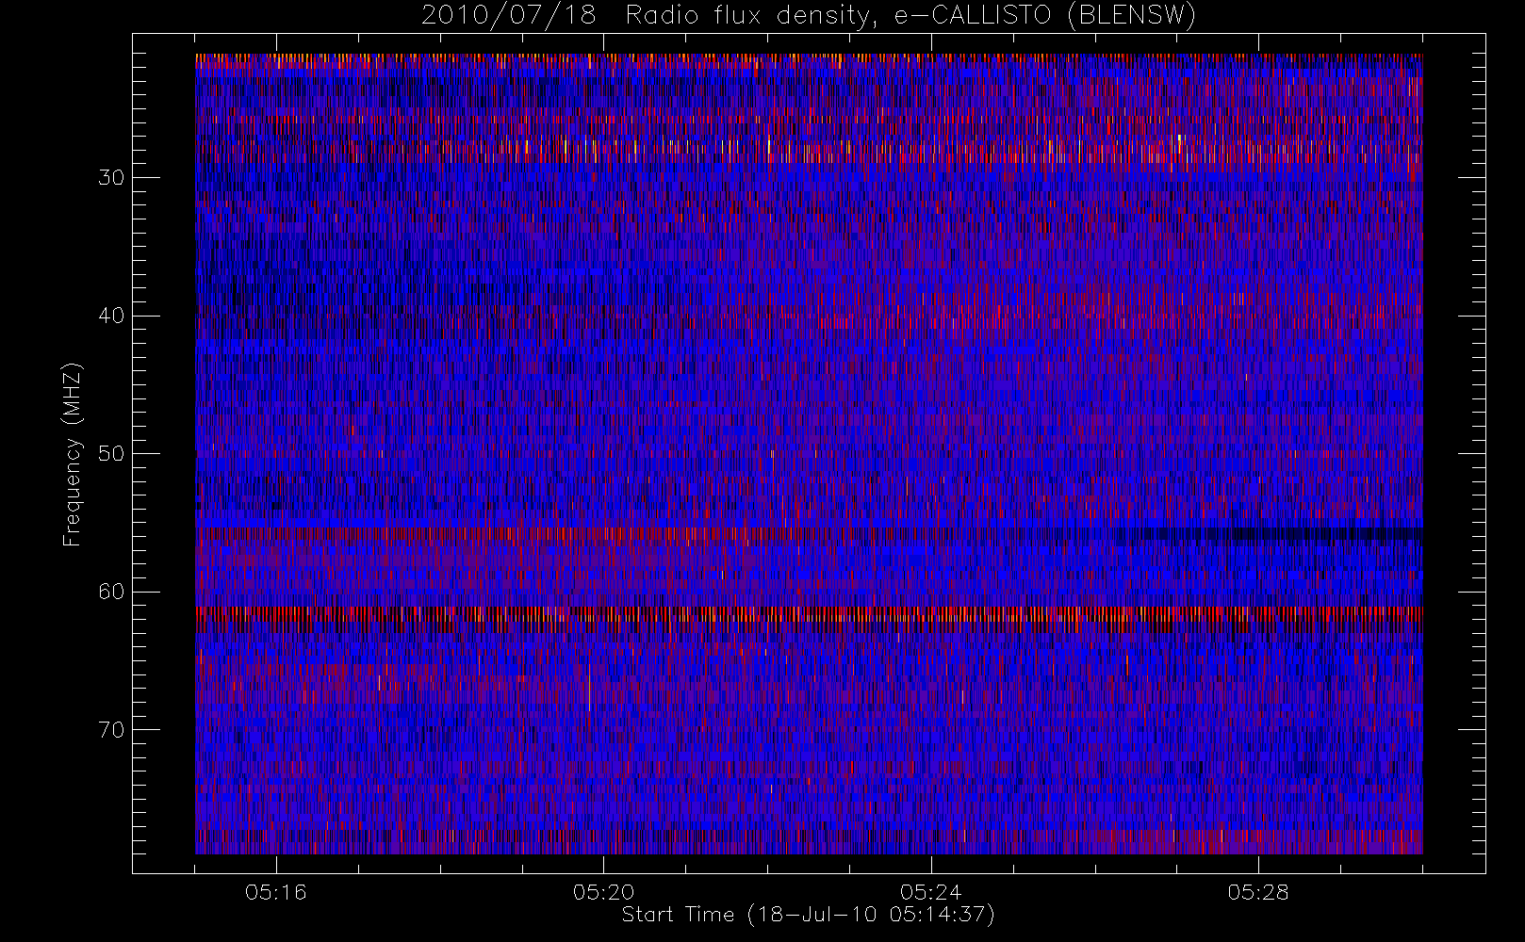Click the bright red interference band near 61 MHz
Viewport: 1525px width, 942px height.
(809, 613)
